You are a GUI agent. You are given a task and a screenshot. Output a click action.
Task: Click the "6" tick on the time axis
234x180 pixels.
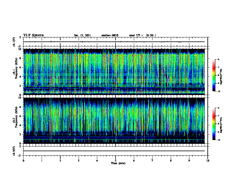coord(134,161)
